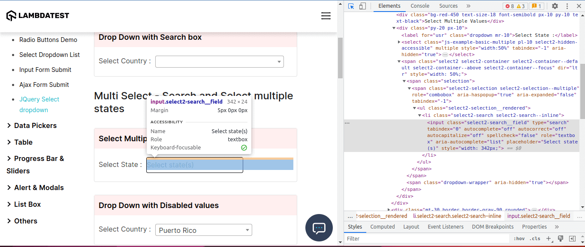Image resolution: width=585 pixels, height=247 pixels.
Task: Click the LambdaTest logo
Action: (37, 15)
